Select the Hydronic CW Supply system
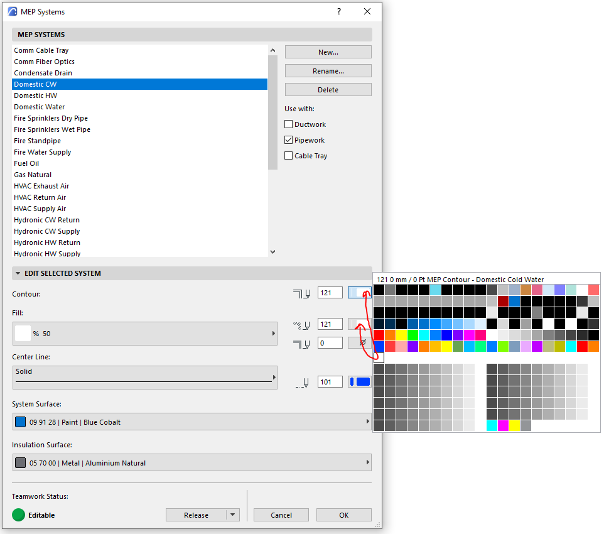The image size is (604, 534). click(x=140, y=231)
